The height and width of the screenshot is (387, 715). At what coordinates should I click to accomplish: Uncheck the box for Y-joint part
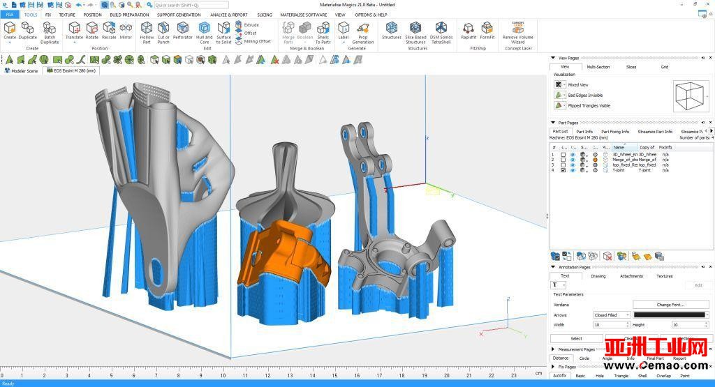[563, 170]
